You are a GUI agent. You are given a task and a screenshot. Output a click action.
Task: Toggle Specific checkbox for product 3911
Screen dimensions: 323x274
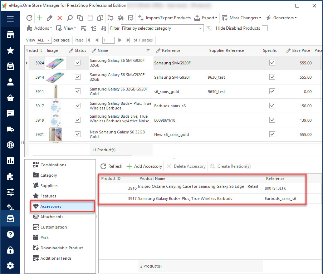(272, 91)
